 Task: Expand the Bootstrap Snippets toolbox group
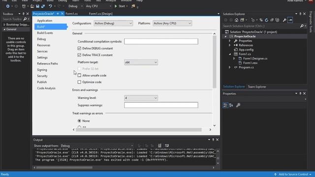coord(4,25)
